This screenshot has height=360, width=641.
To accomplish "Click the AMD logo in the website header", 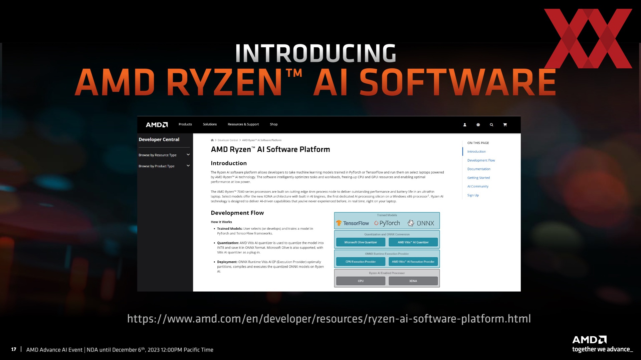I will pyautogui.click(x=157, y=125).
